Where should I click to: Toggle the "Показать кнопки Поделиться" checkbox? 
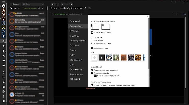tap(95, 76)
